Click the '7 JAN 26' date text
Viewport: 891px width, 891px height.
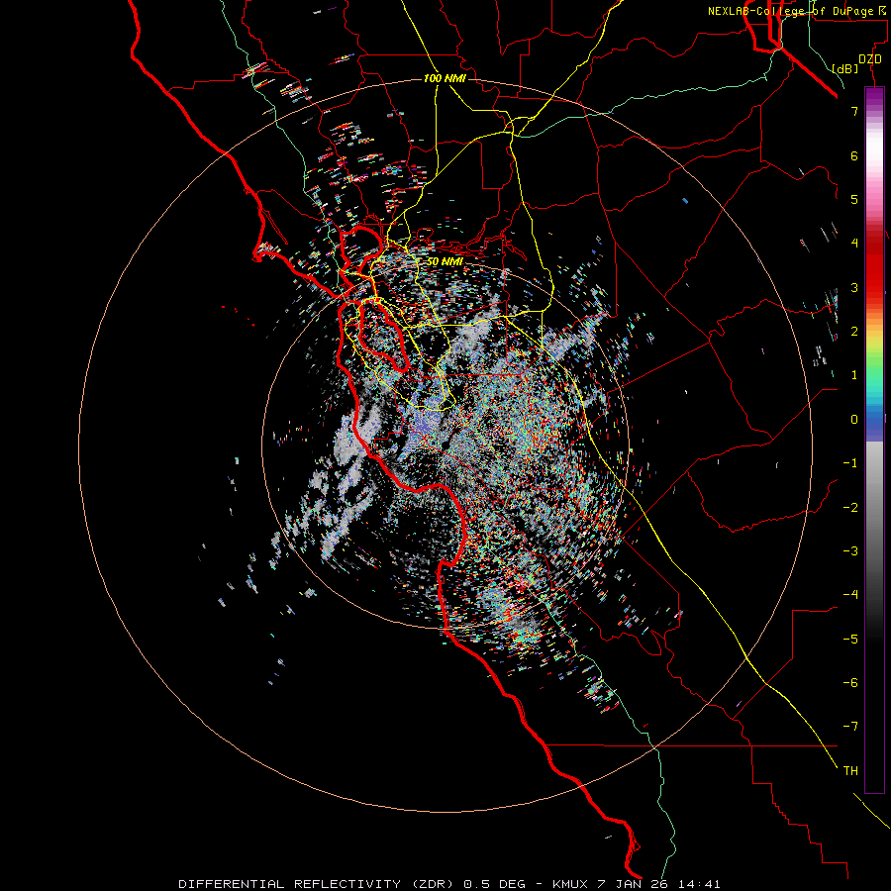(631, 884)
